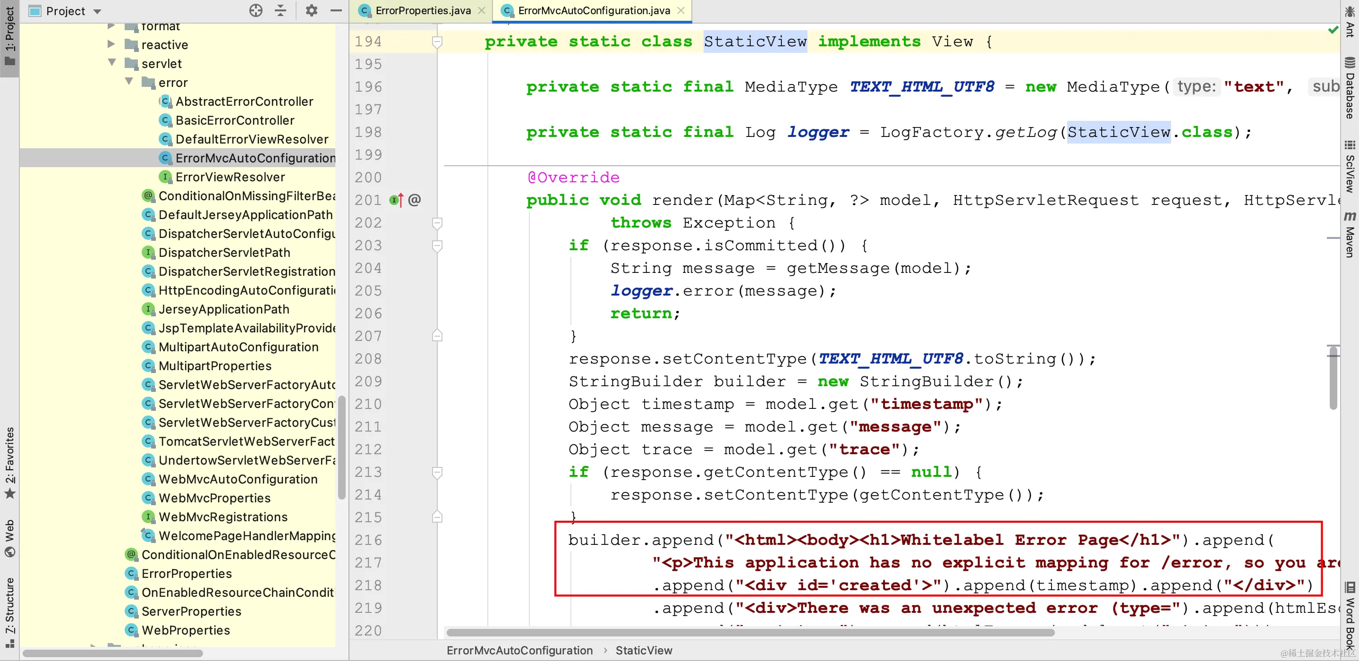Open the Web tool window

click(x=9, y=538)
